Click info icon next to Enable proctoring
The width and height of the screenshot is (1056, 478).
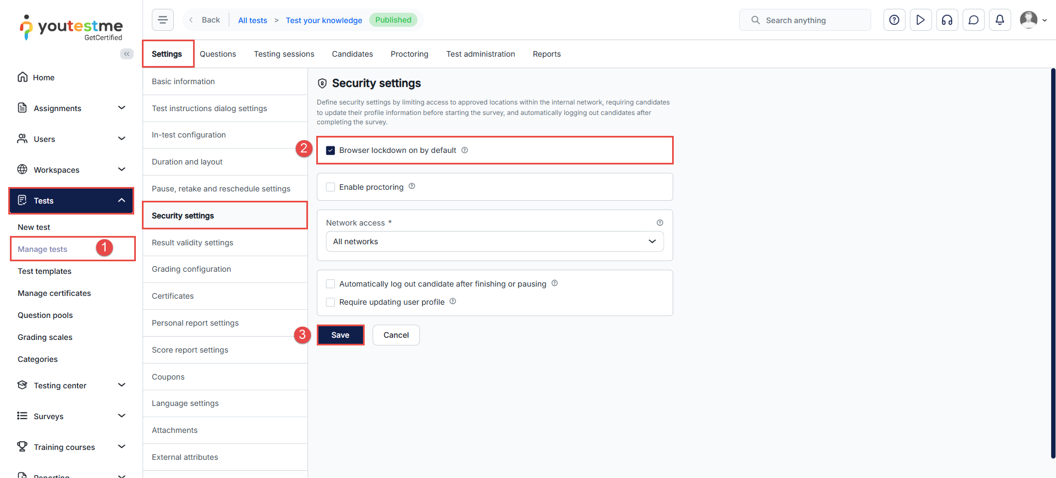pos(412,186)
